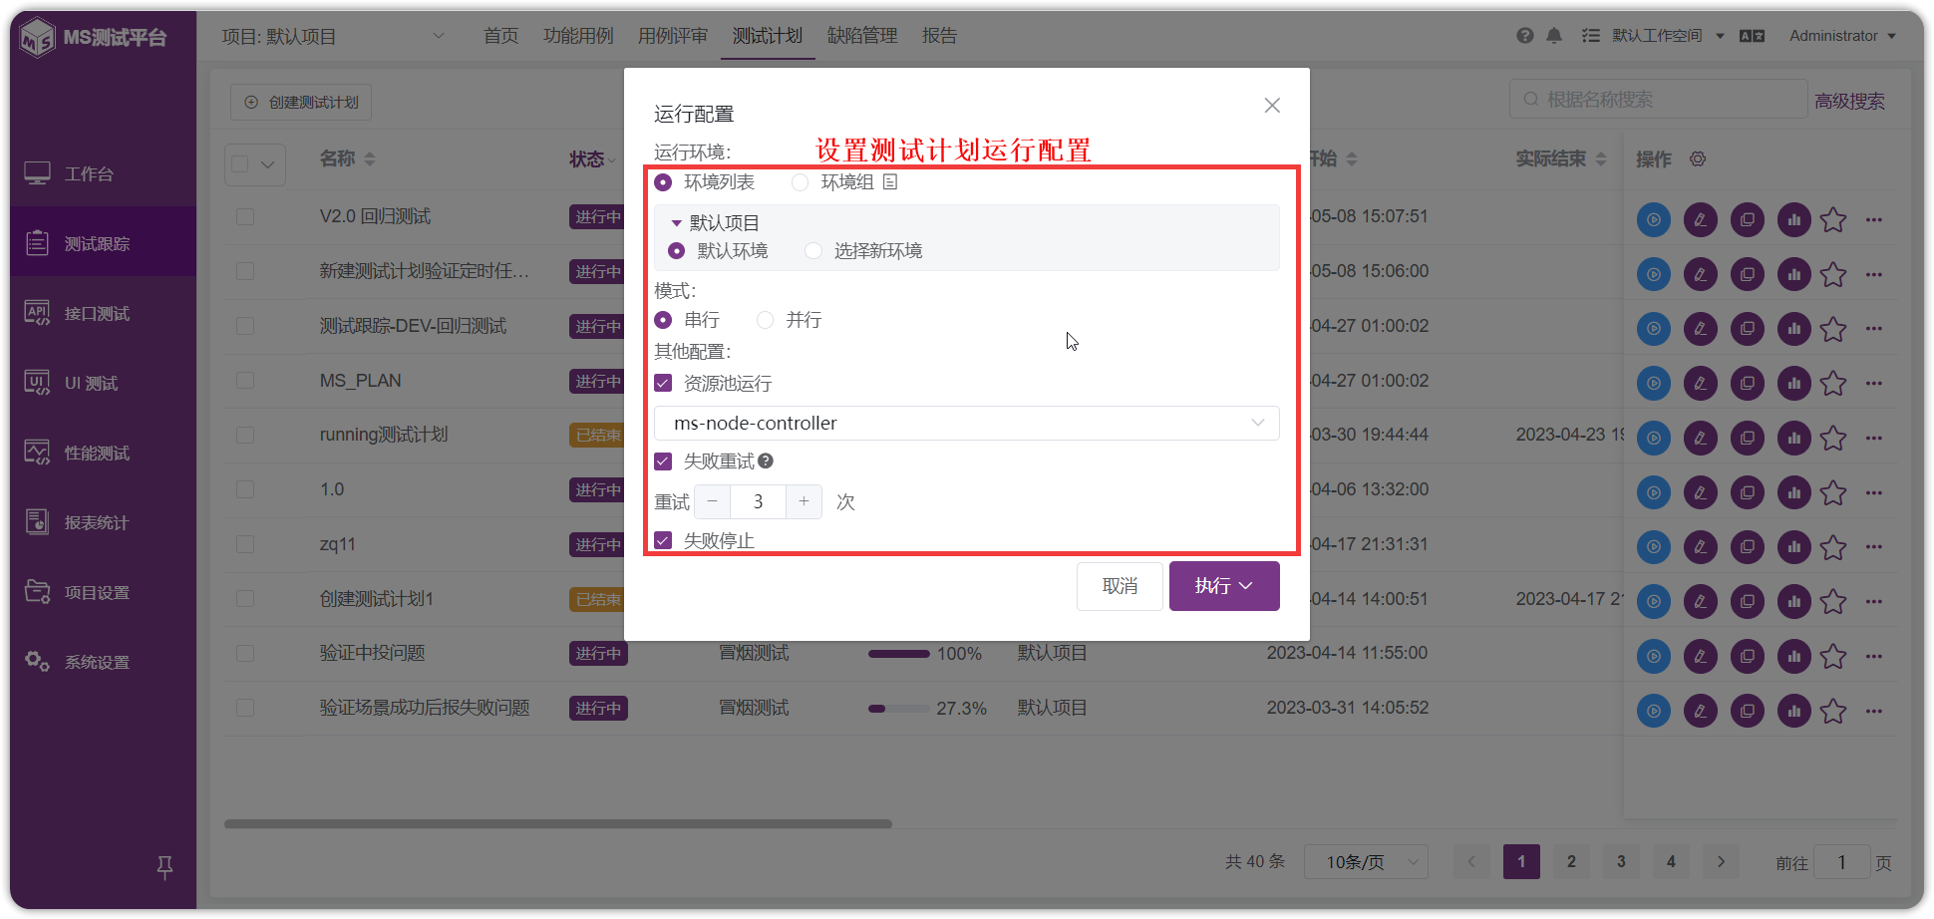Click the 取消 button

[1120, 586]
